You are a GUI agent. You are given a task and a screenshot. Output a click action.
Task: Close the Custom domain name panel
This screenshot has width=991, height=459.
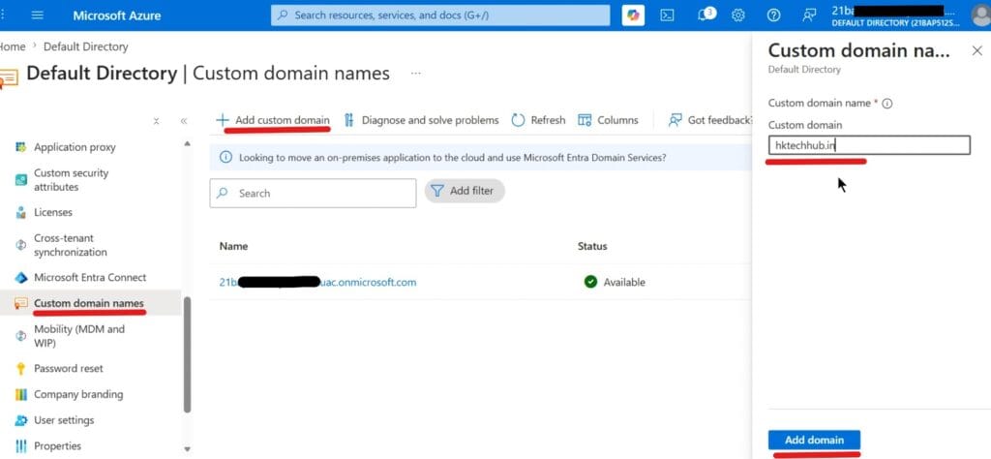[x=977, y=50]
